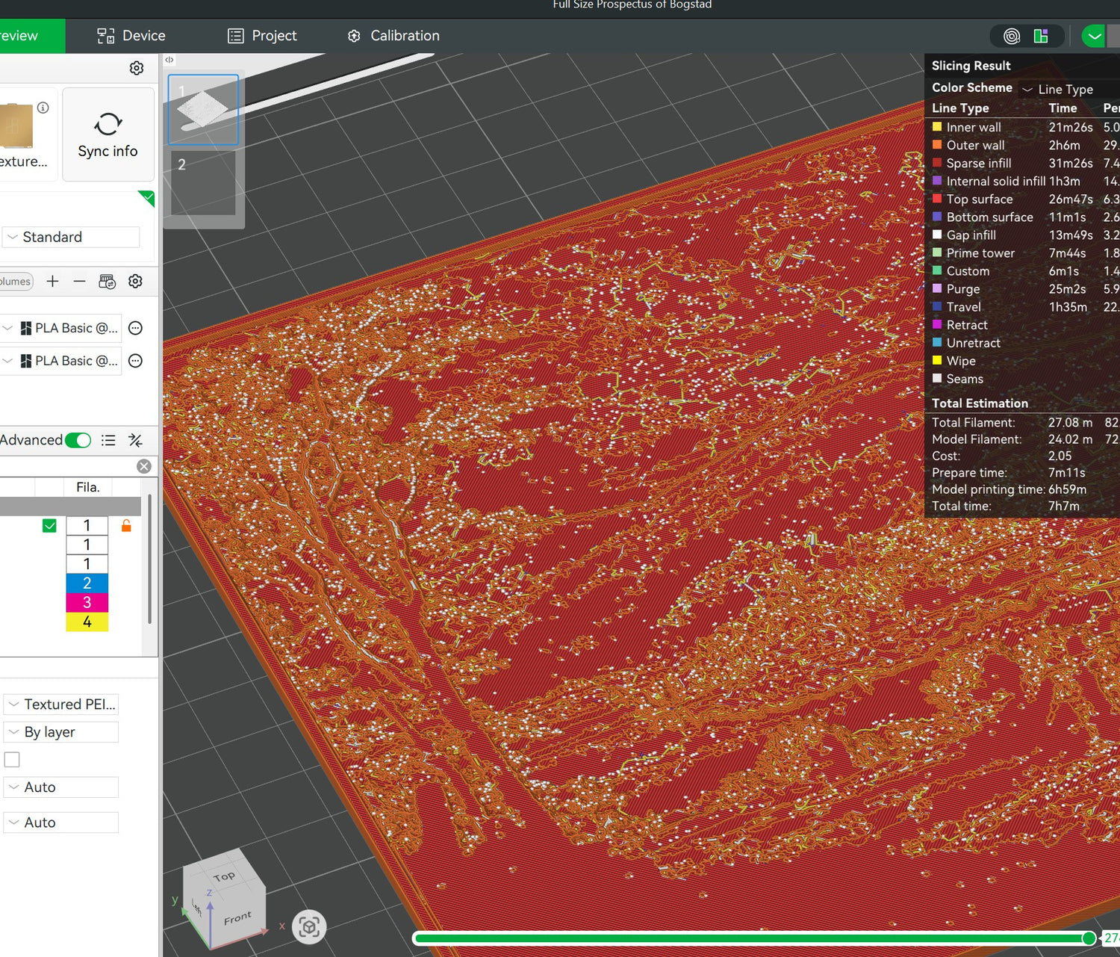Click the AMS filament list icon beside minus
Image resolution: width=1120 pixels, height=957 pixels.
click(x=107, y=282)
